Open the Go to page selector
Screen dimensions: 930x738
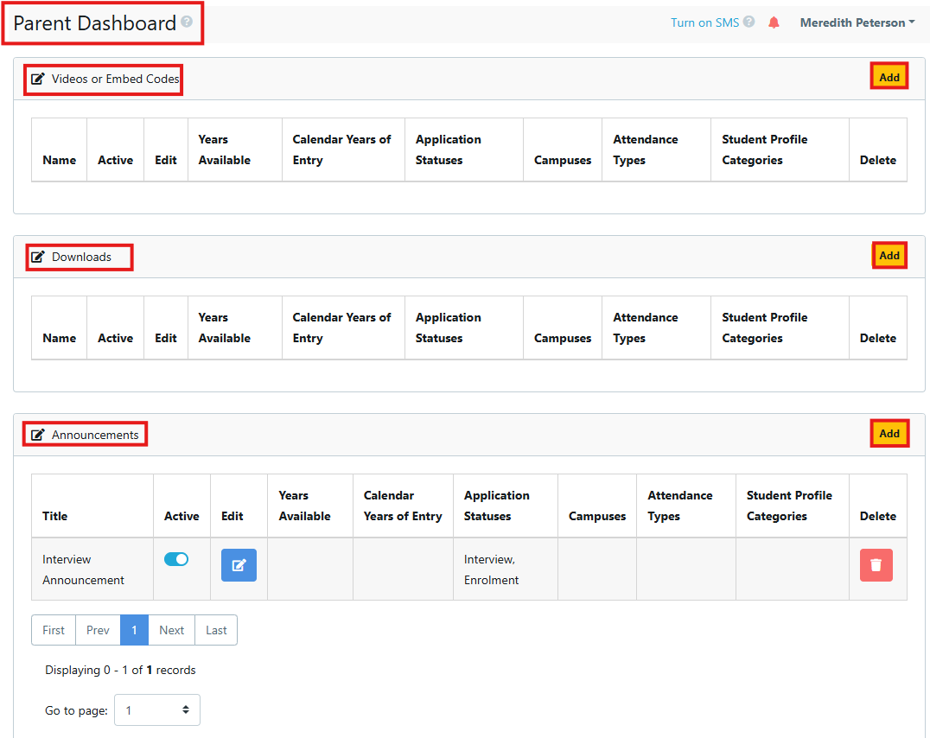pos(156,709)
